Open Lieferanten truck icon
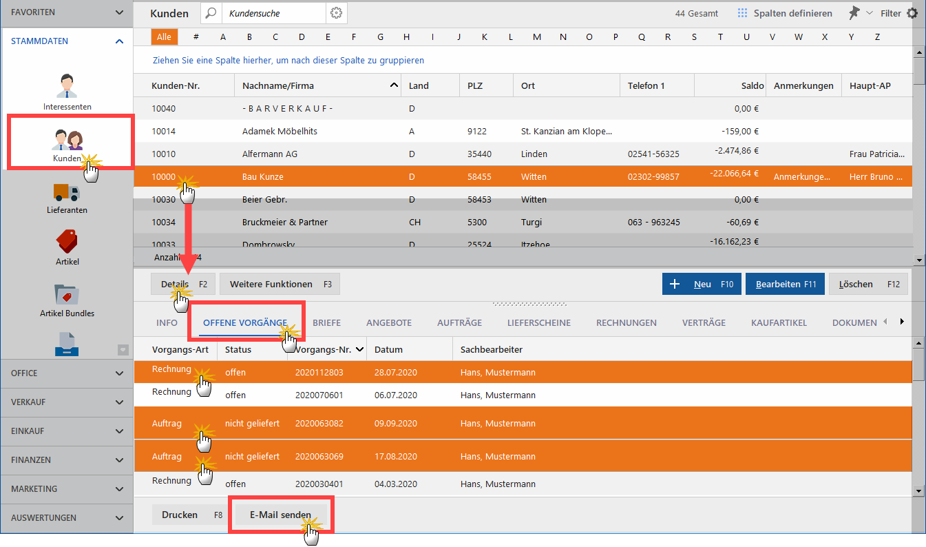 67,192
